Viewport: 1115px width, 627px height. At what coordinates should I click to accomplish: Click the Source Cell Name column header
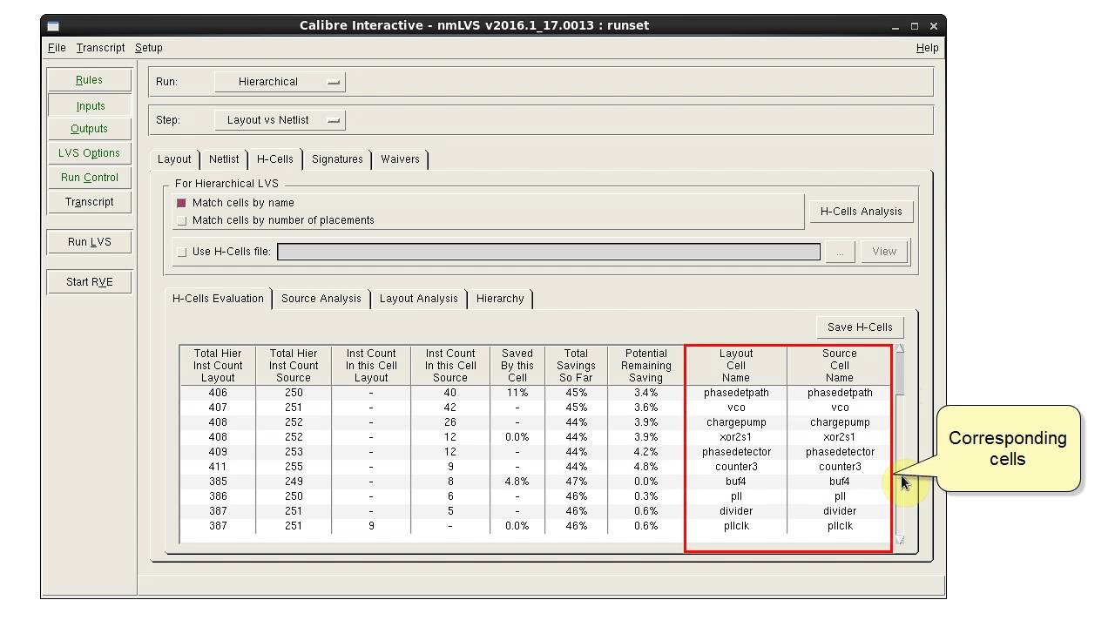[x=840, y=366]
